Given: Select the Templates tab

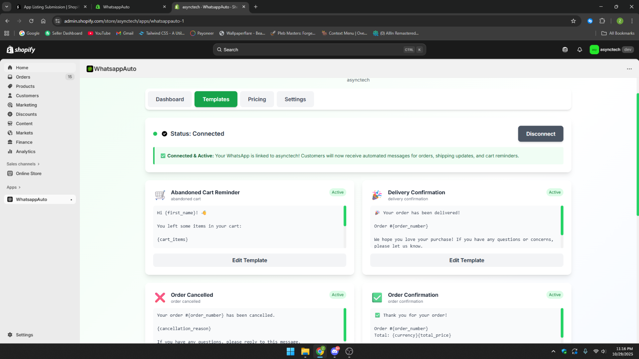Looking at the screenshot, I should coord(216,99).
